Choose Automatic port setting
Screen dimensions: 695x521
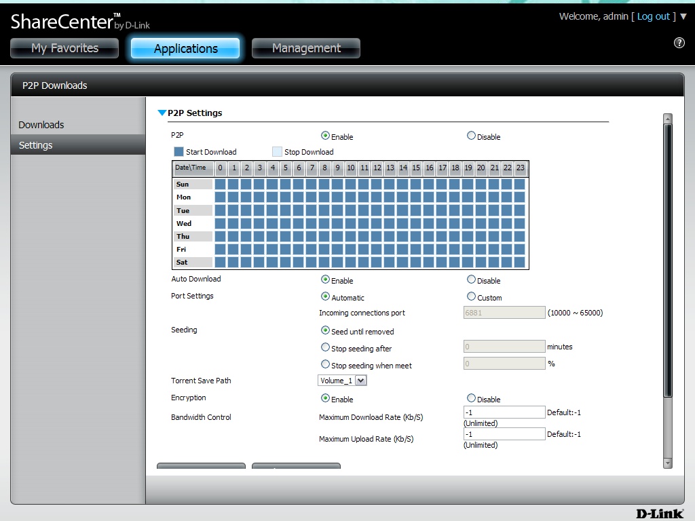pos(325,296)
